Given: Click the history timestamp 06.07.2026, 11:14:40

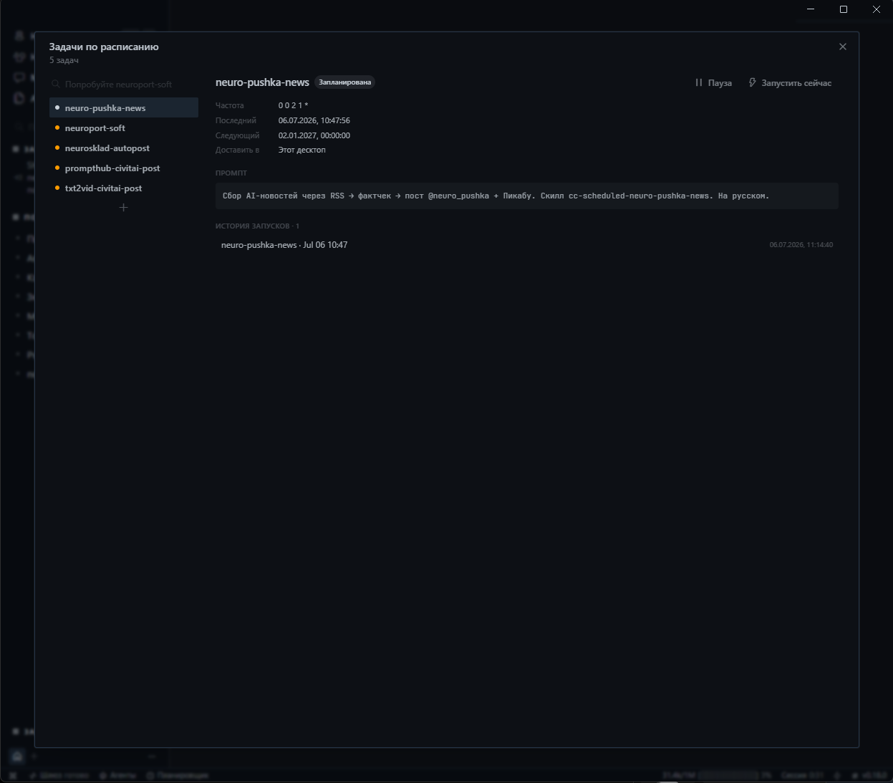Looking at the screenshot, I should [x=801, y=245].
